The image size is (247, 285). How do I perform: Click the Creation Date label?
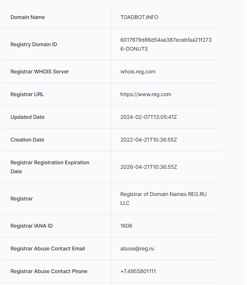pos(27,140)
